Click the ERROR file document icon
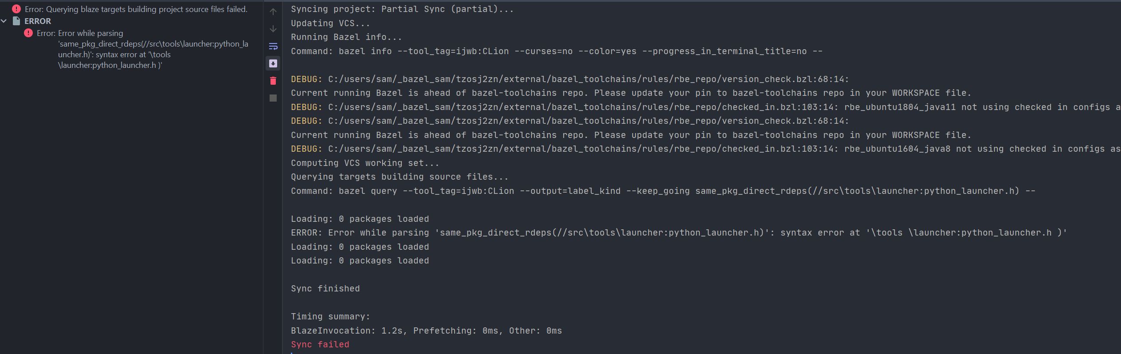 [x=17, y=21]
